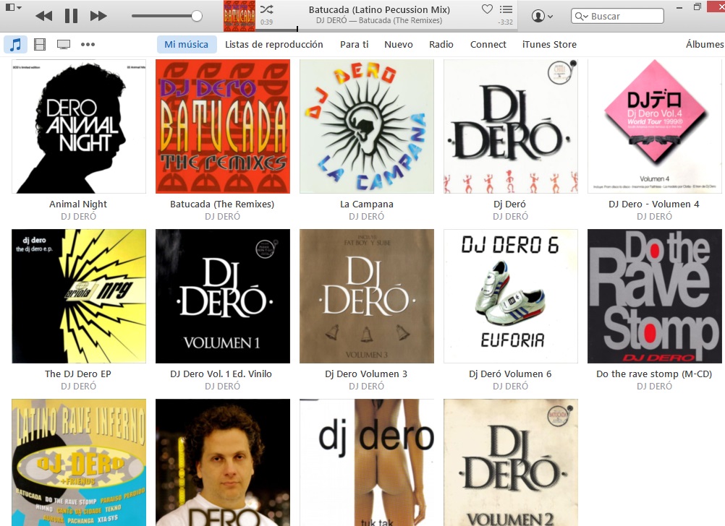This screenshot has width=725, height=526.
Task: Switch to the Listas de reproducción tab
Action: pos(275,44)
